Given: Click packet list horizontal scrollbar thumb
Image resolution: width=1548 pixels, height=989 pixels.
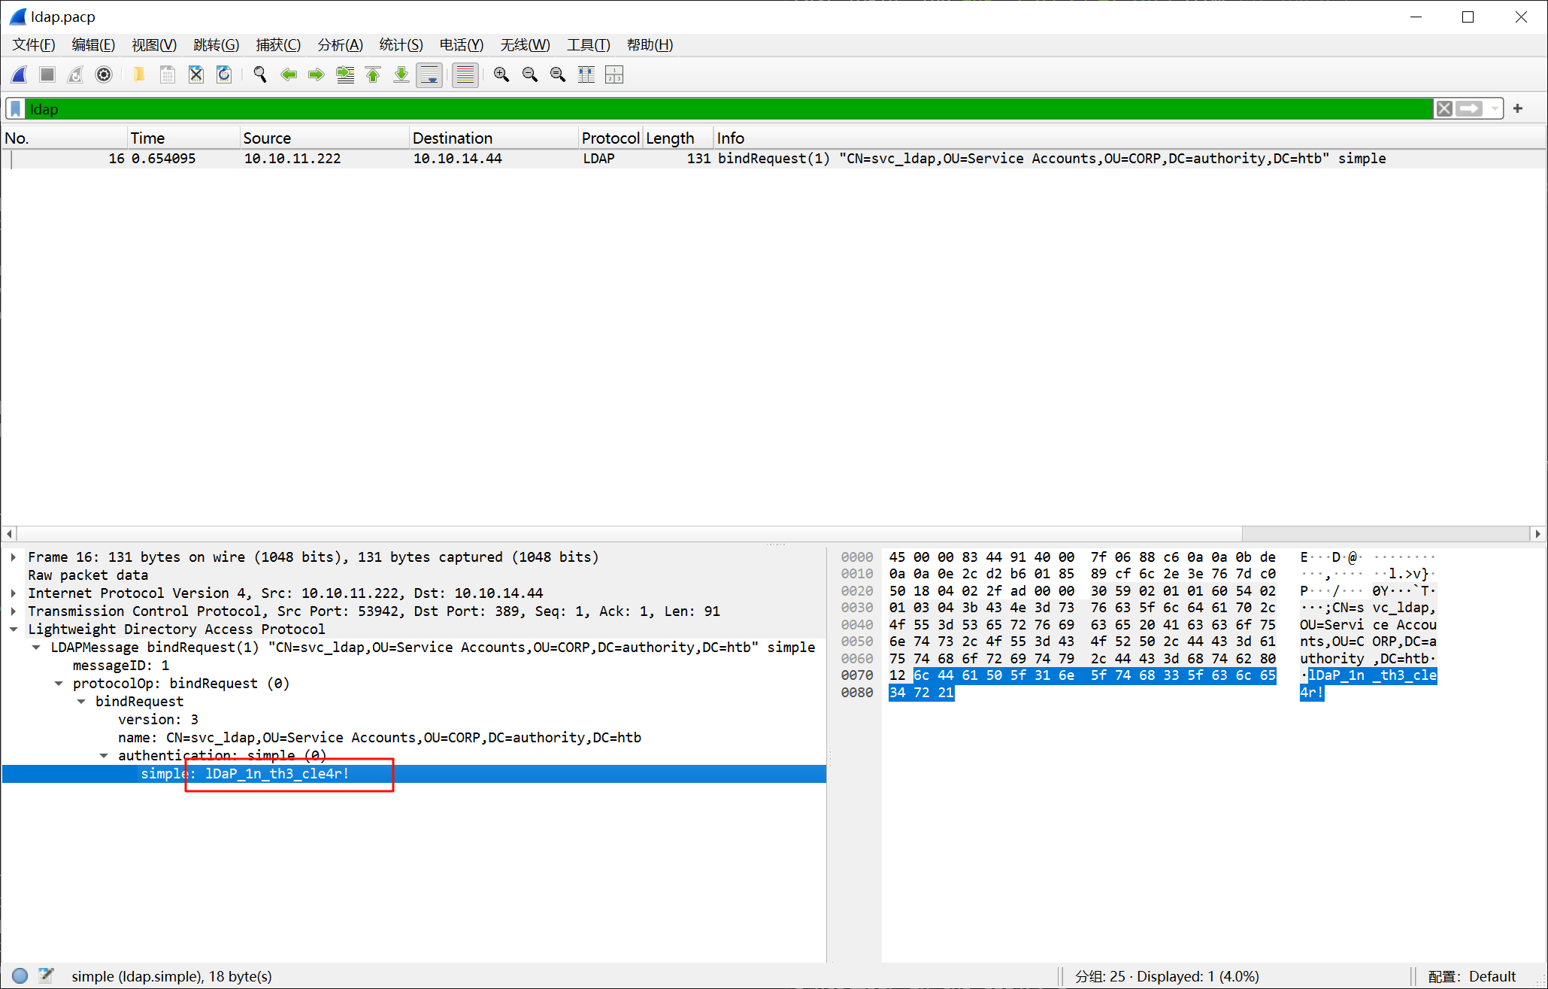Looking at the screenshot, I should click(629, 533).
